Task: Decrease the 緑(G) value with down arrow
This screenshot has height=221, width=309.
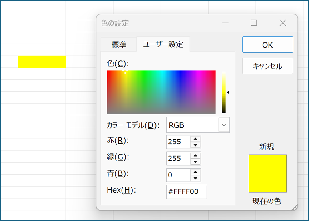Action: click(195, 161)
